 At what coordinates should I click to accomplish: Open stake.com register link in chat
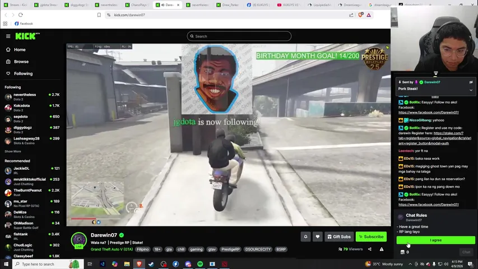tap(435, 138)
